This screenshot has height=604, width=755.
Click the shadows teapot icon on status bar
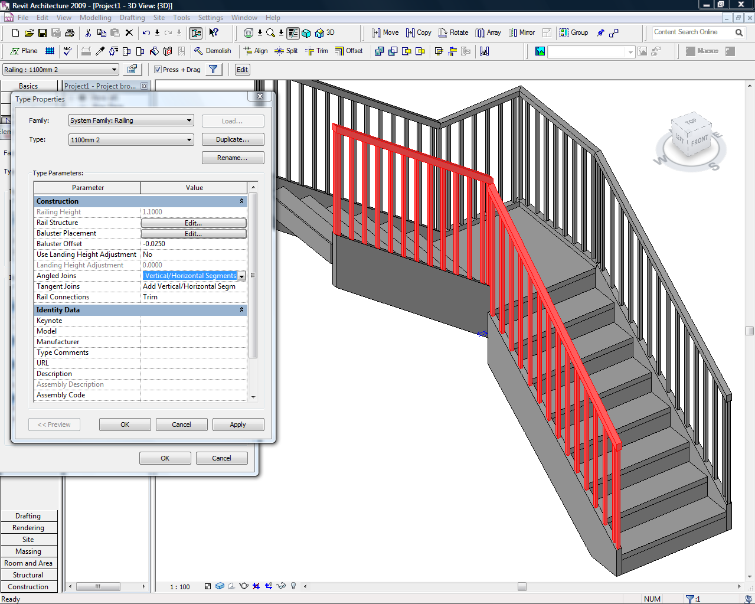coord(243,586)
